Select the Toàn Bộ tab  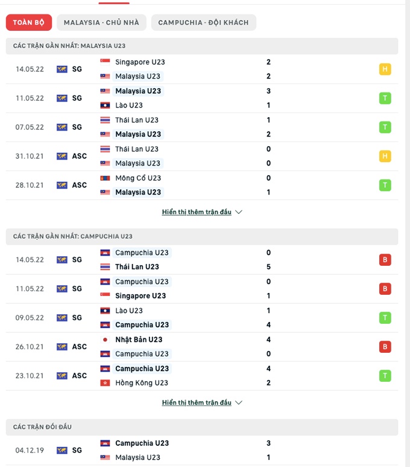tap(29, 22)
